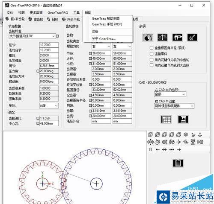Toggle the small checkbox next to 节径
This screenshot has height=204, width=214.
90,53
